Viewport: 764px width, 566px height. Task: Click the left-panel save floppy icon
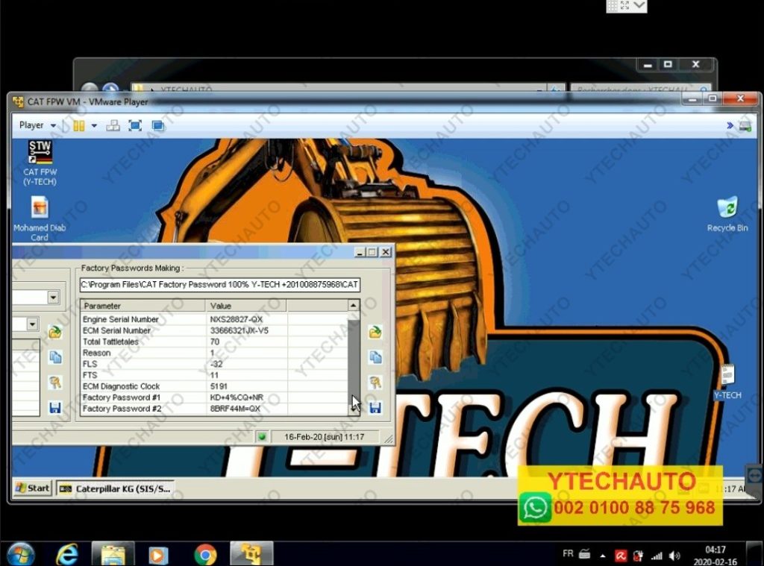coord(55,407)
